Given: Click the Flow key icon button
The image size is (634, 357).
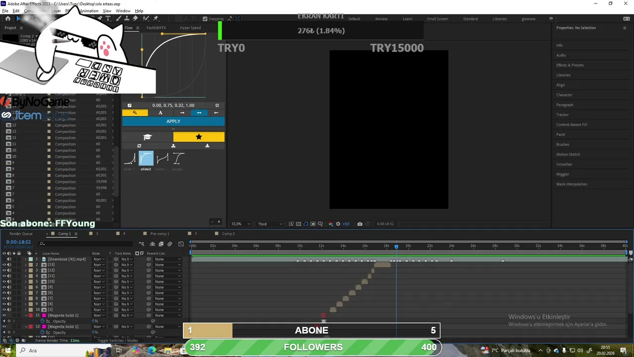Looking at the screenshot, I should (135, 113).
